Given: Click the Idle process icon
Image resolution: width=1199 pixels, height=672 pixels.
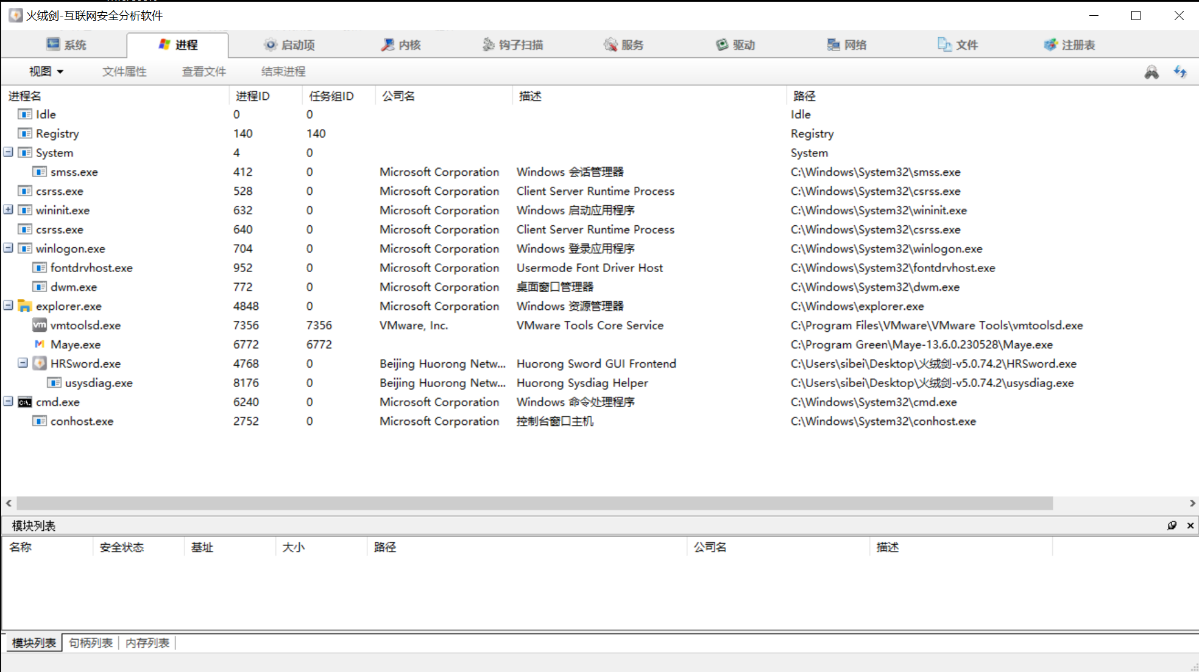Looking at the screenshot, I should point(25,114).
